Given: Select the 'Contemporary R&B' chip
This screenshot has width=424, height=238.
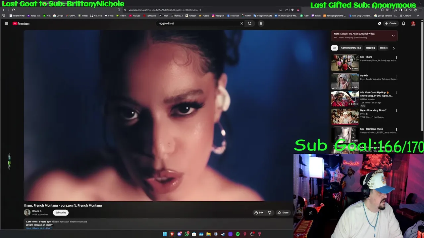Looking at the screenshot, I should coord(351,48).
